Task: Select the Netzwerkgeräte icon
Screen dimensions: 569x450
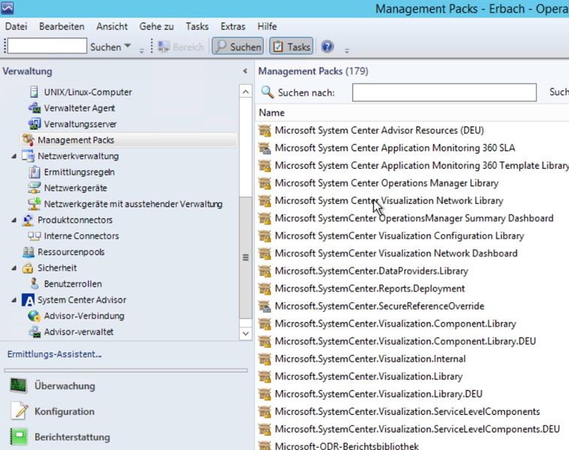Action: tap(34, 187)
